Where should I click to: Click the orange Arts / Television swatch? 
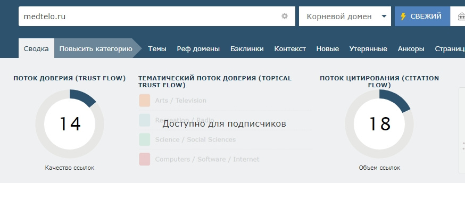tap(144, 101)
